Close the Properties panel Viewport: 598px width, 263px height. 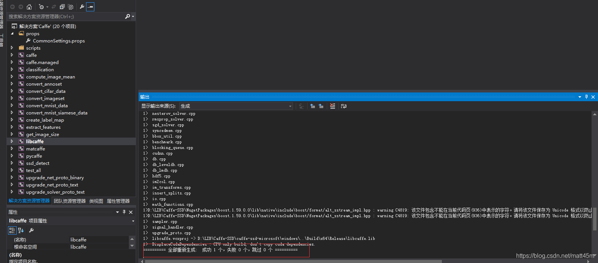tap(131, 212)
